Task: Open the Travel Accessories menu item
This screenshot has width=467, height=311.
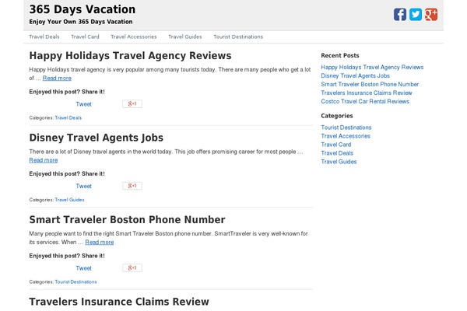Action: pyautogui.click(x=134, y=37)
